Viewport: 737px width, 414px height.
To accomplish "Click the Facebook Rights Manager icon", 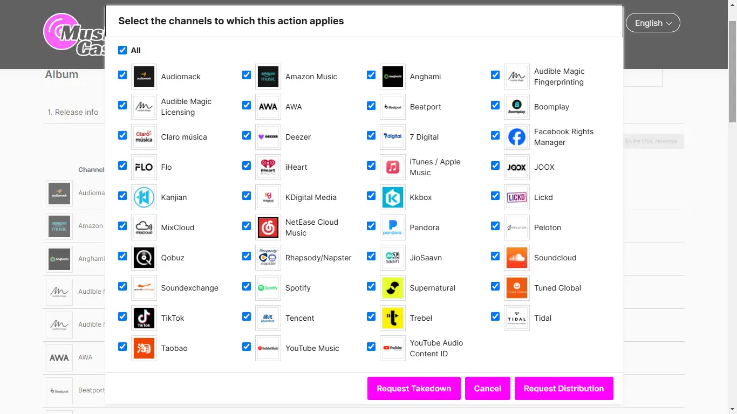I will [517, 137].
